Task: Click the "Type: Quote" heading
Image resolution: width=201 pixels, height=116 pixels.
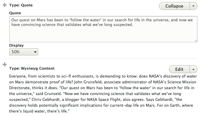Action: tap(21, 5)
